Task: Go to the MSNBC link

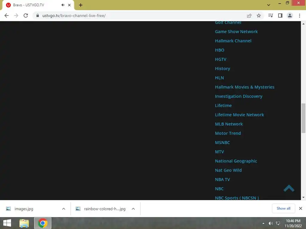Action: [222, 143]
